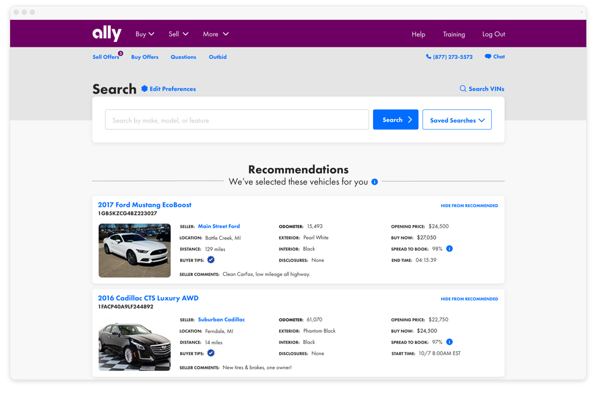Open seller Main Street Ford

[219, 226]
